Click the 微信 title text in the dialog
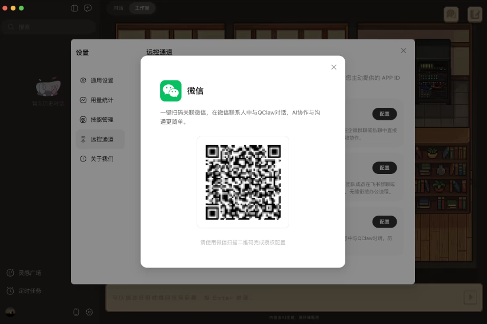This screenshot has height=324, width=487. (x=195, y=91)
